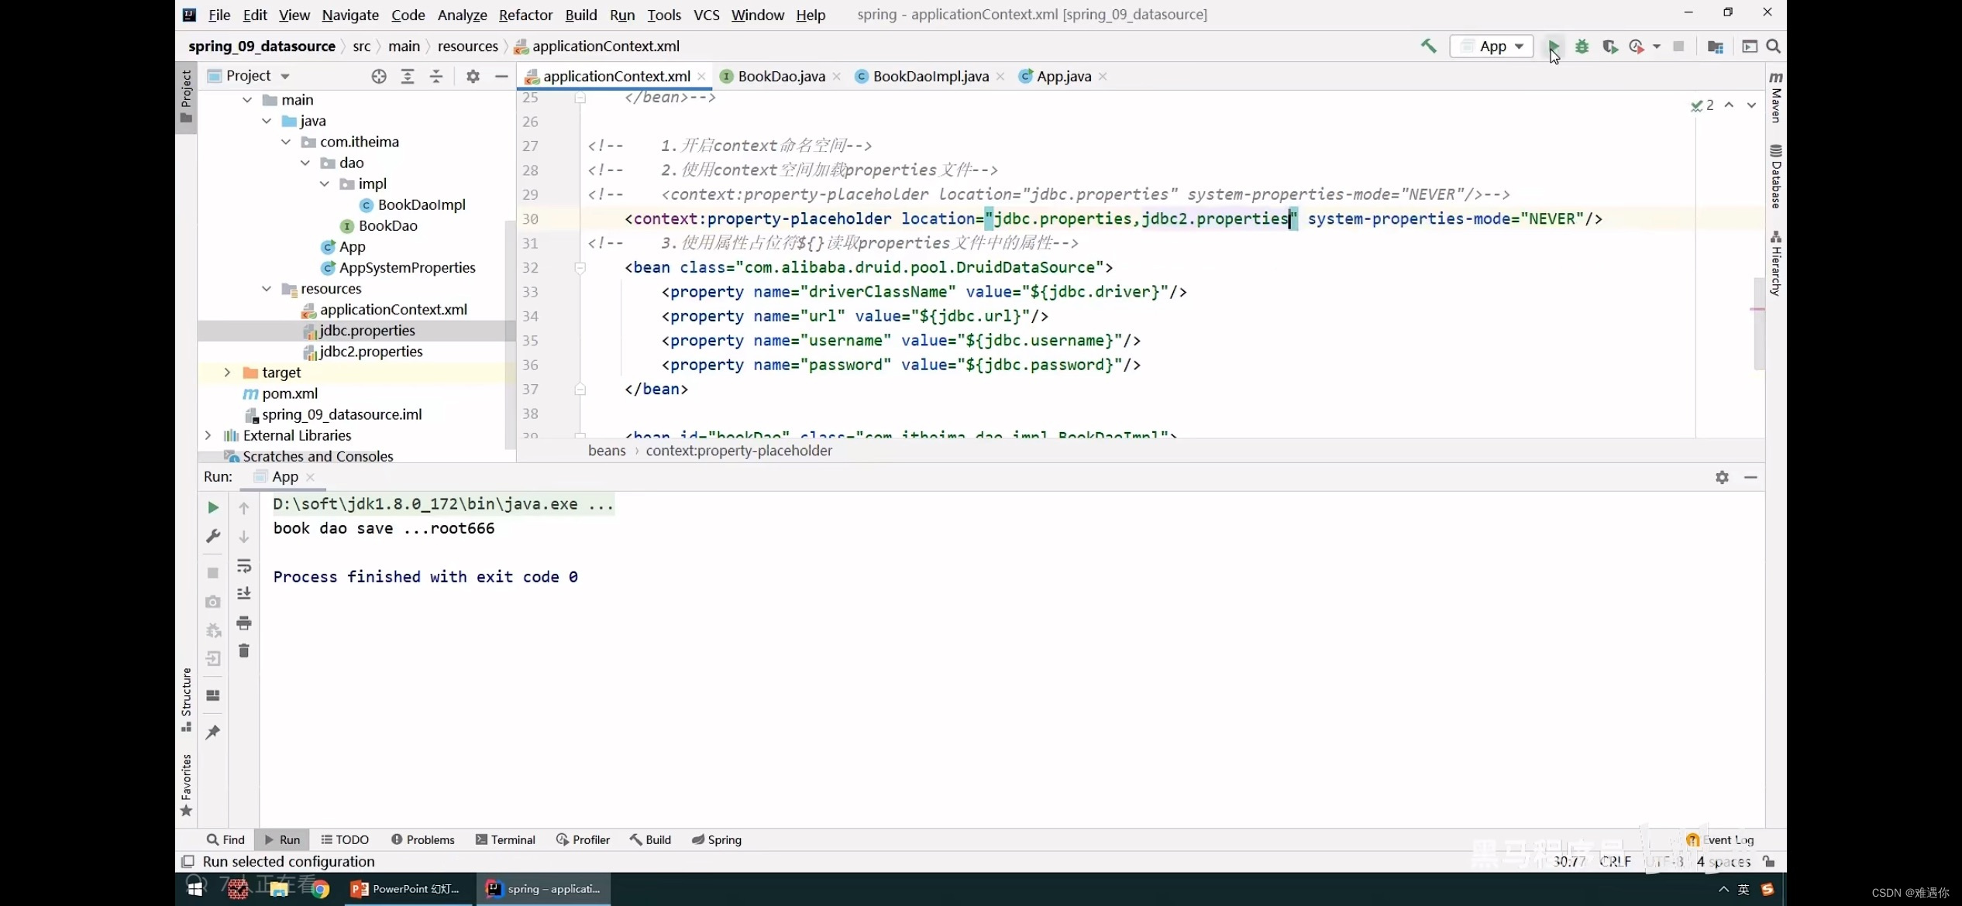This screenshot has width=1962, height=906.
Task: Toggle read-only lock icon in status bar
Action: point(1769,861)
